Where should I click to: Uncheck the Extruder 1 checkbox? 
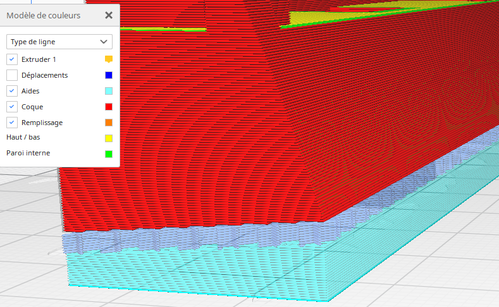point(12,59)
